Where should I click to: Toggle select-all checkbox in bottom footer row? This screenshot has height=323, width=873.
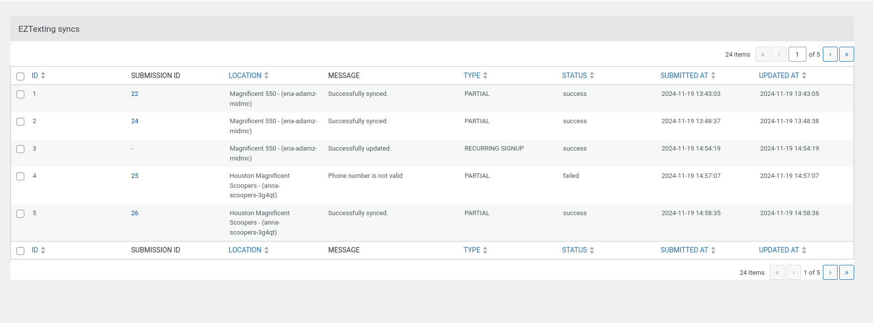tap(20, 251)
